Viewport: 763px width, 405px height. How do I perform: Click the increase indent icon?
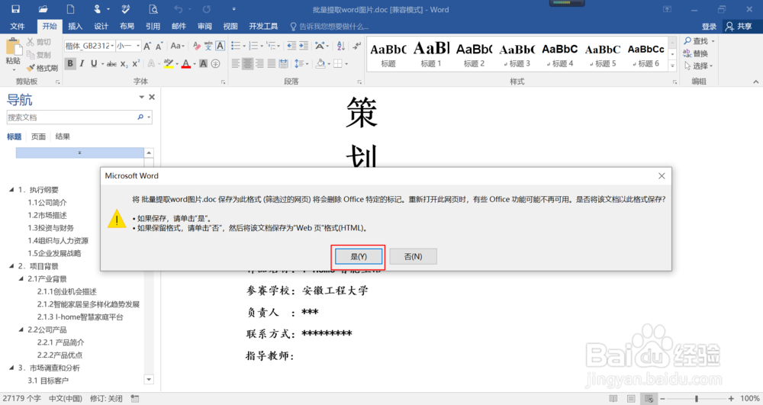coord(303,46)
